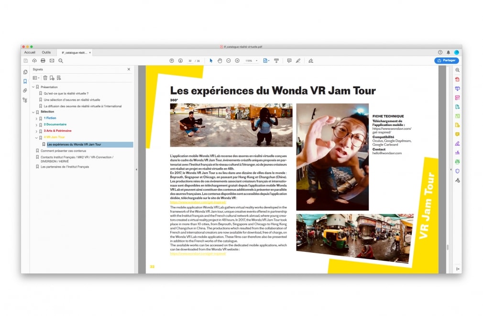
Task: Open 'Comment présenter ces contenus' bookmark
Action: pyautogui.click(x=63, y=150)
